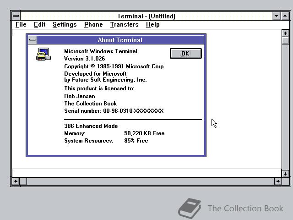Click the serial number line
Screen dimensions: 293x220
pos(114,111)
